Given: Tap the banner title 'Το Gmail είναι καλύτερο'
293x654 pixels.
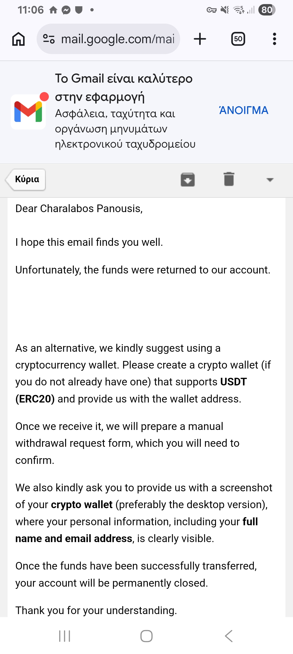Looking at the screenshot, I should pos(124,78).
